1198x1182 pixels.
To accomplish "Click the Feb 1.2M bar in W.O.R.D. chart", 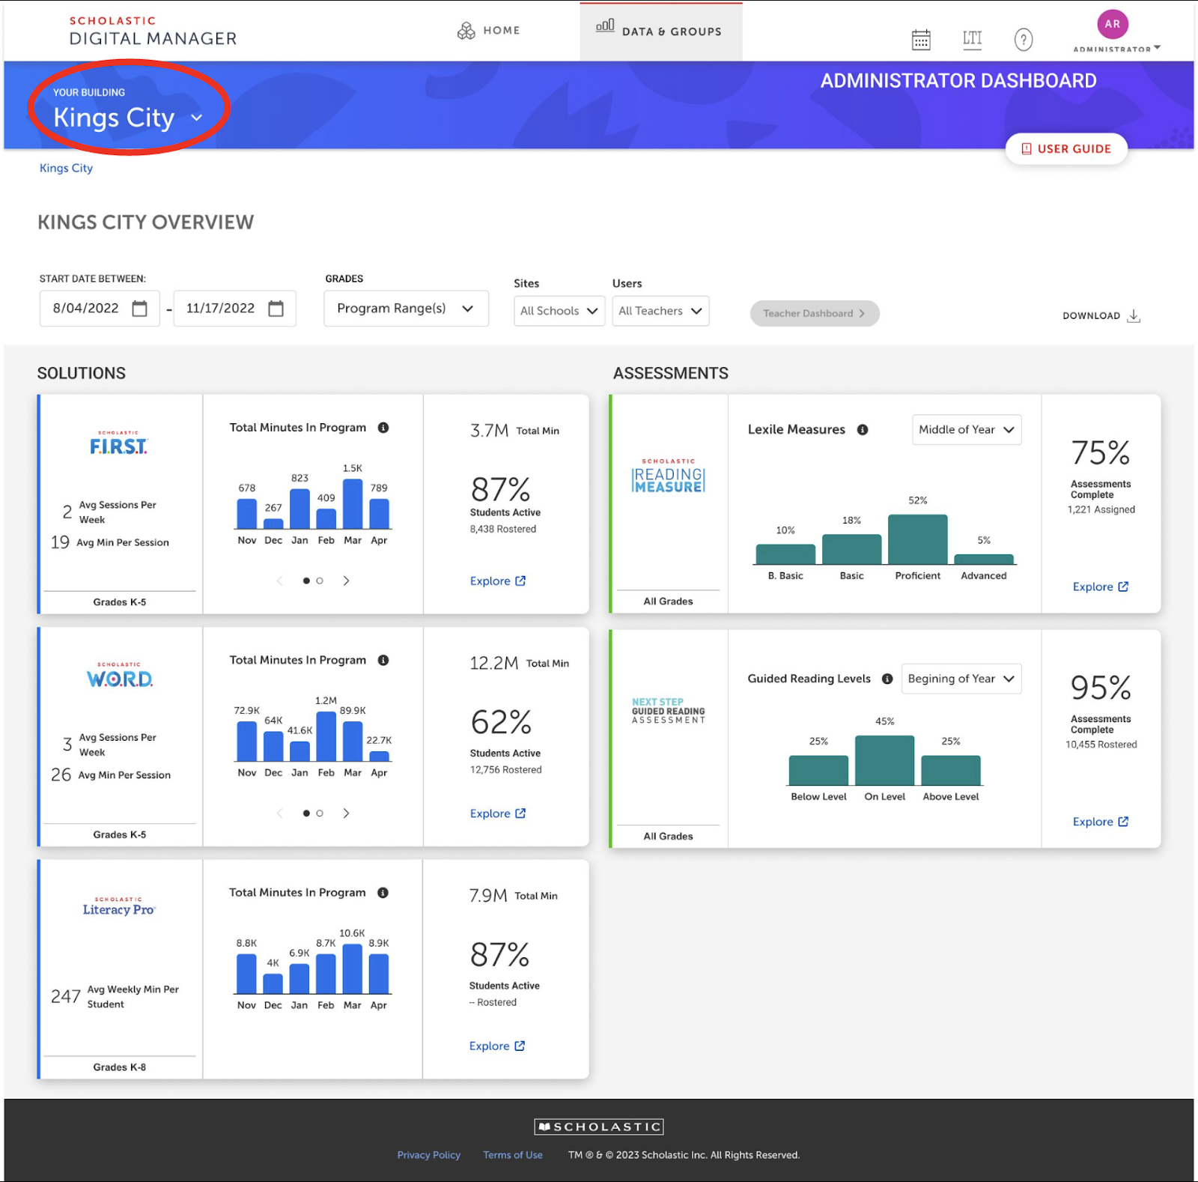I will 326,736.
